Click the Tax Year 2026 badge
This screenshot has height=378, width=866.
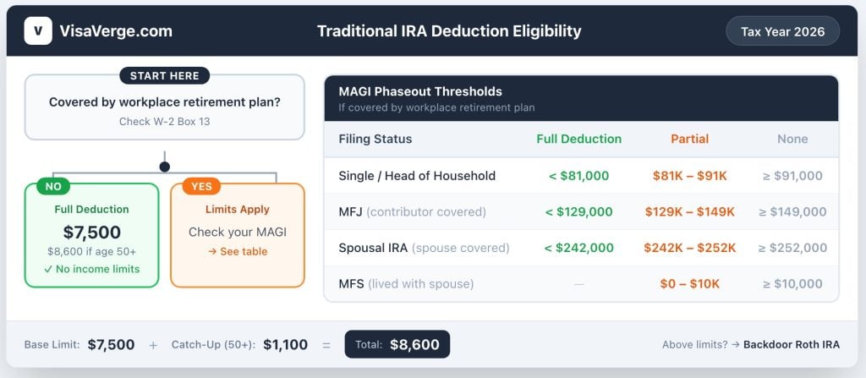click(x=782, y=31)
